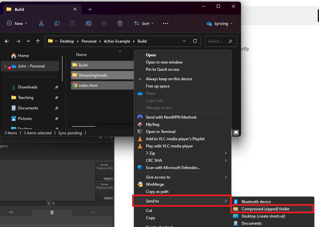
Task: Close the Build tab
Action: click(75, 9)
